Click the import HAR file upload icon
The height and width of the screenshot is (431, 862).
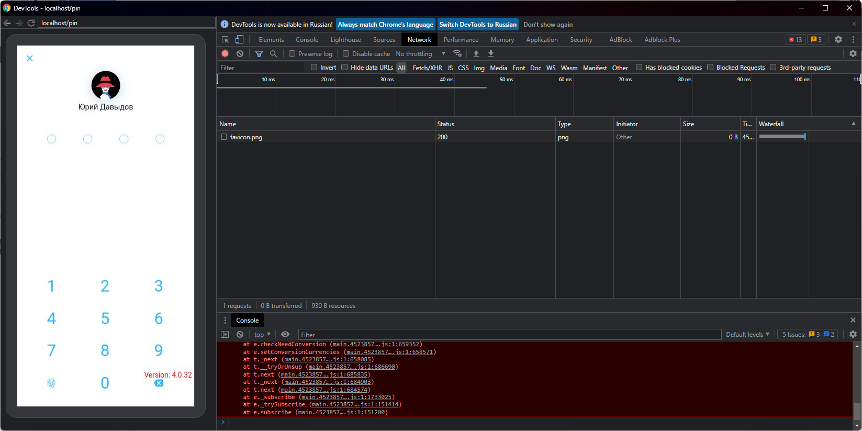[476, 53]
